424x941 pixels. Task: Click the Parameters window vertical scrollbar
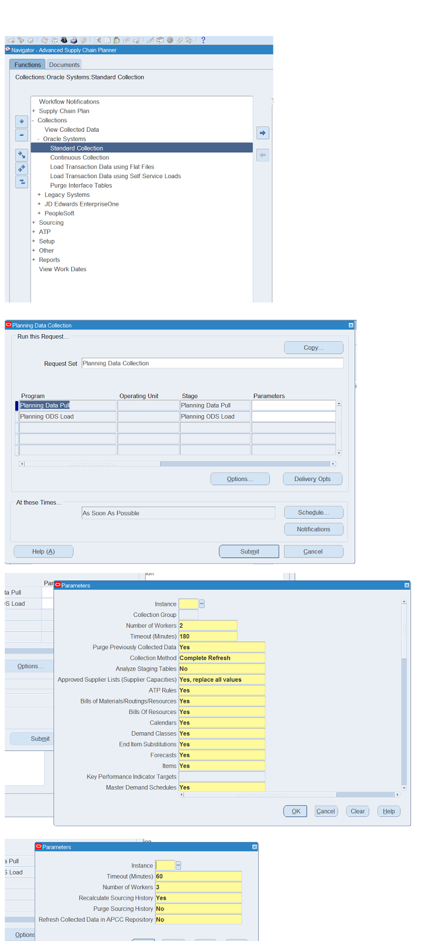point(404,695)
